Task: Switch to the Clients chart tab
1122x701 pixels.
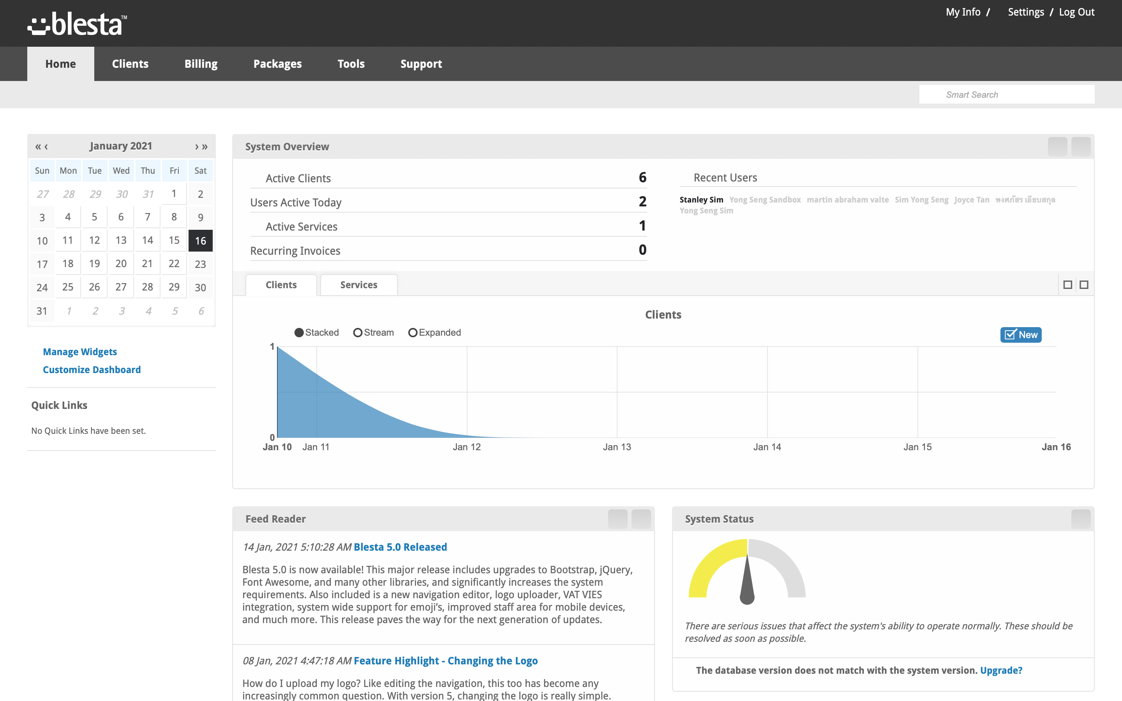Action: tap(281, 285)
